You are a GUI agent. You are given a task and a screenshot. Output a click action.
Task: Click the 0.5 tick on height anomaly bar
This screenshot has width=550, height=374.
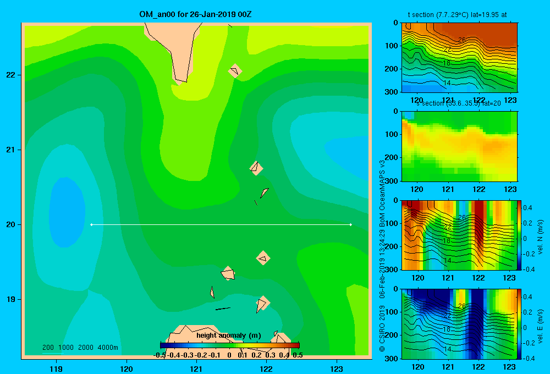click(298, 355)
